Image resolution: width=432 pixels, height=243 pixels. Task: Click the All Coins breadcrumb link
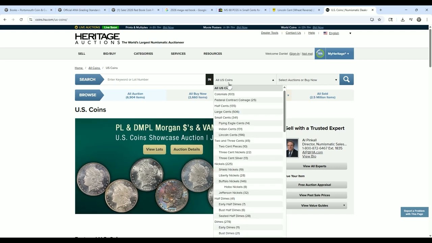(94, 68)
